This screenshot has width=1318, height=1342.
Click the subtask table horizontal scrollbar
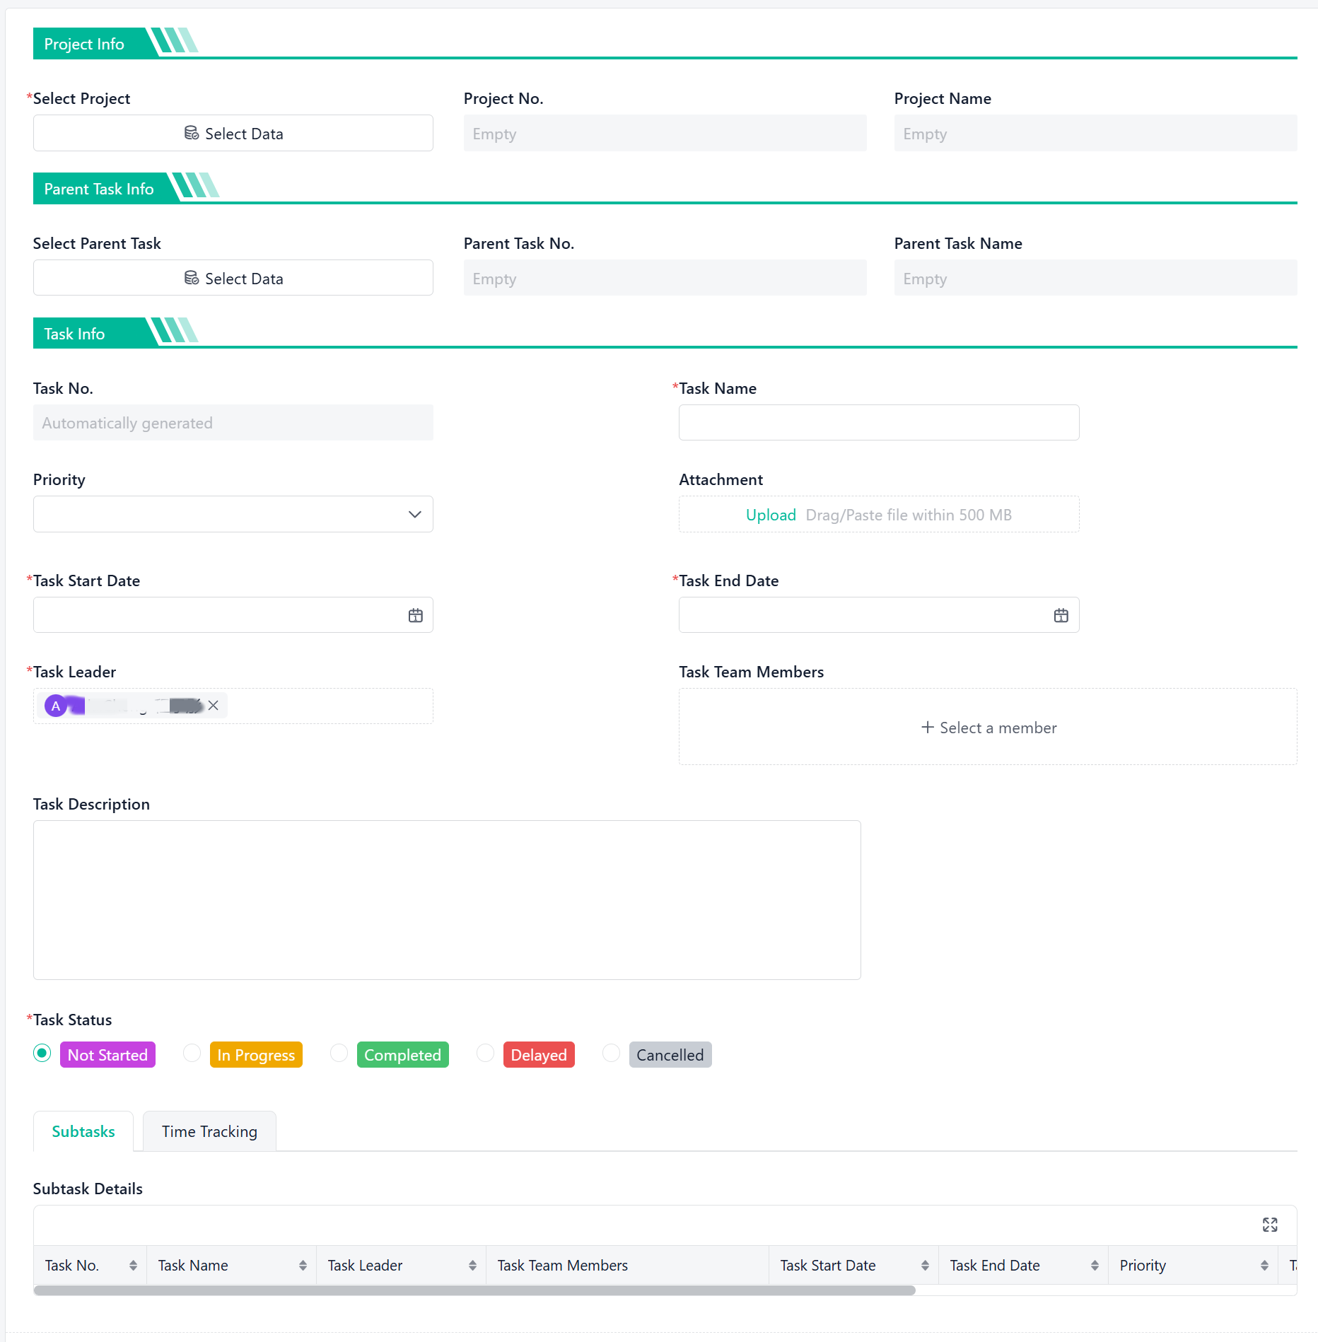pyautogui.click(x=474, y=1290)
